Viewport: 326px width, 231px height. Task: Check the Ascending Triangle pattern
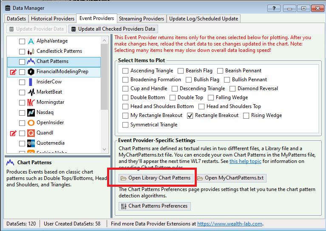point(125,71)
